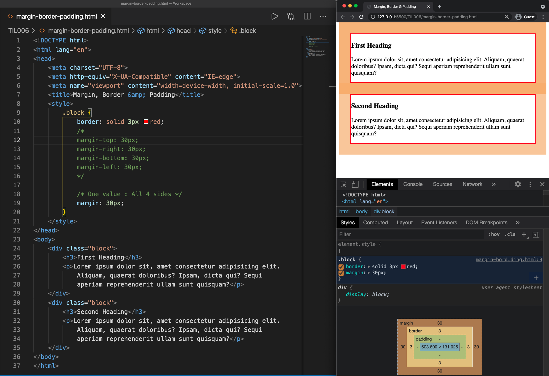Open the Chrome three-dot menu
This screenshot has height=376, width=549.
(543, 17)
